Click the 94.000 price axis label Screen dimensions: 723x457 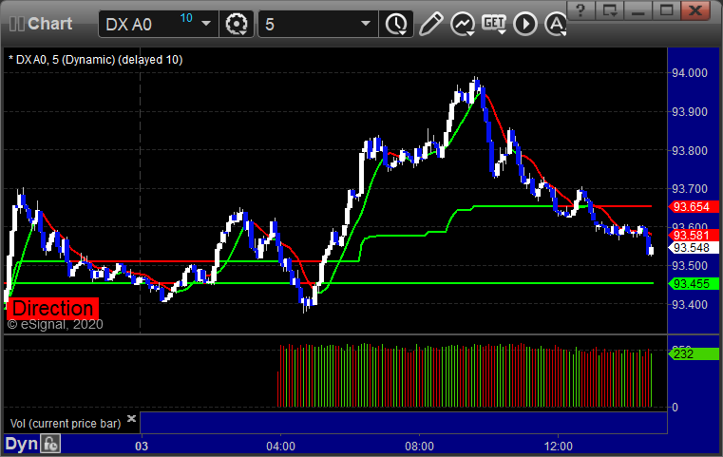690,73
